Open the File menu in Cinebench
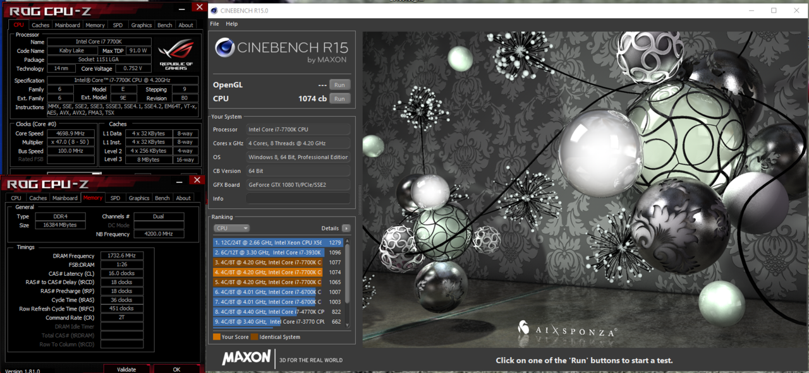The image size is (809, 373). 214,24
